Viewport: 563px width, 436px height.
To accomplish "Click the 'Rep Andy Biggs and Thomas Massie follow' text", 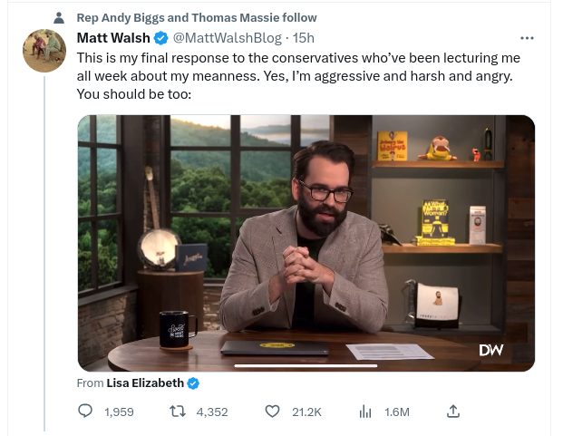I will click(x=197, y=17).
